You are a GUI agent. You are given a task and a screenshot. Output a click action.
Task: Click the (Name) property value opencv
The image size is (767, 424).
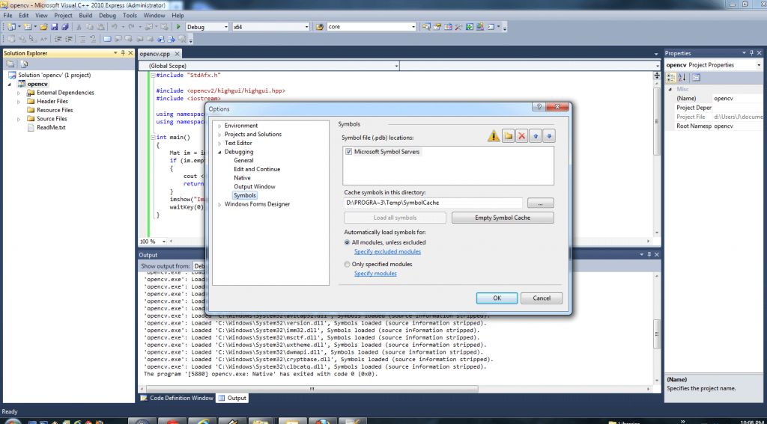pos(736,98)
